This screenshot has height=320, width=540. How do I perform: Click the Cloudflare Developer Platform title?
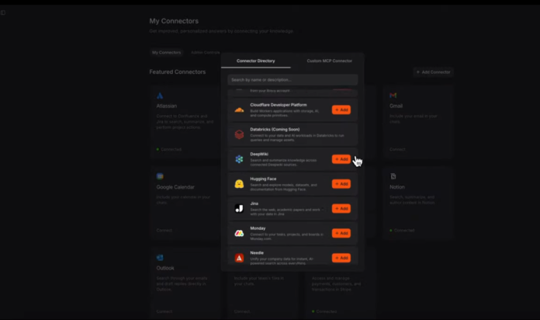279,105
